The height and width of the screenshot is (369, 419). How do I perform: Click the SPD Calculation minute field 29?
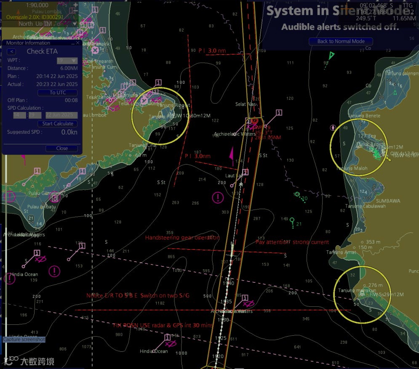pos(35,115)
